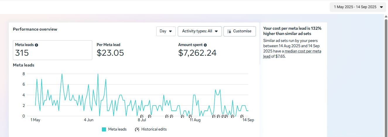Screen dimensions: 388x137
Task: Click the last historical edit marker near 14 Sep
Action: [242, 116]
